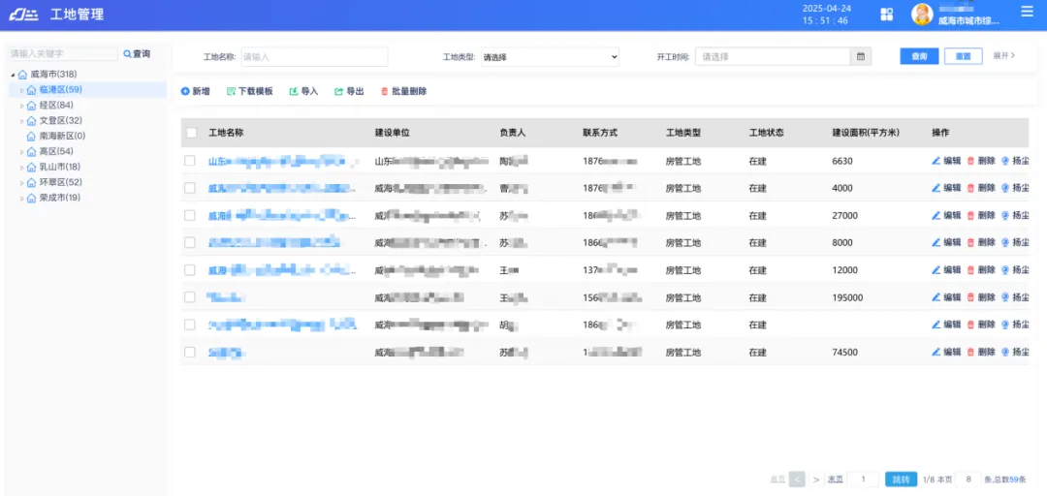Click the blue 查询 search button
Screen dimensions: 1047x496
click(918, 57)
